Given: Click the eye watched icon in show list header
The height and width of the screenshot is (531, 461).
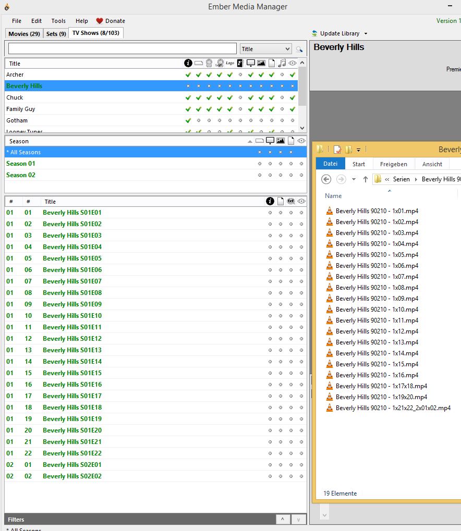Looking at the screenshot, I should tap(293, 63).
